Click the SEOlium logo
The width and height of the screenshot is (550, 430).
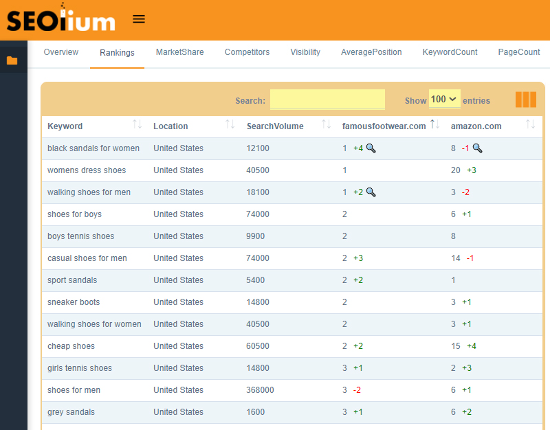point(60,19)
